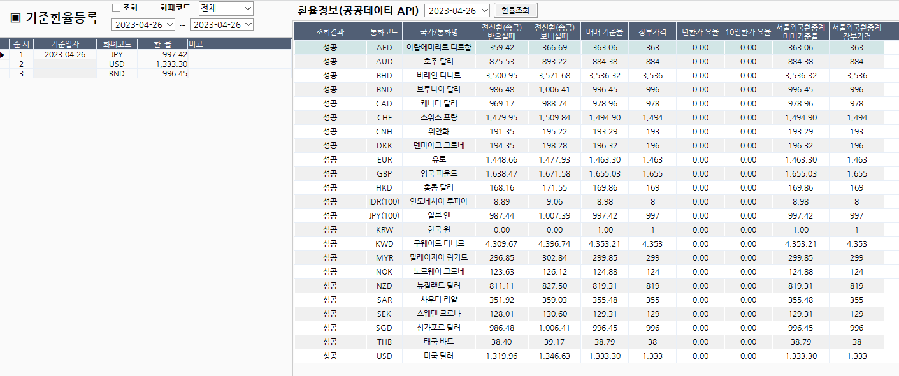Select the CAD currency code cell
This screenshot has width=899, height=376.
tap(384, 104)
